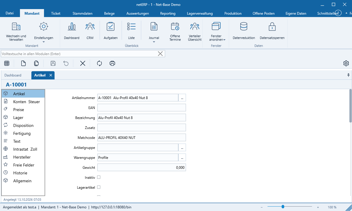Screen dimensions: 352x211
Task: Open Offene Termine
Action: click(x=175, y=32)
